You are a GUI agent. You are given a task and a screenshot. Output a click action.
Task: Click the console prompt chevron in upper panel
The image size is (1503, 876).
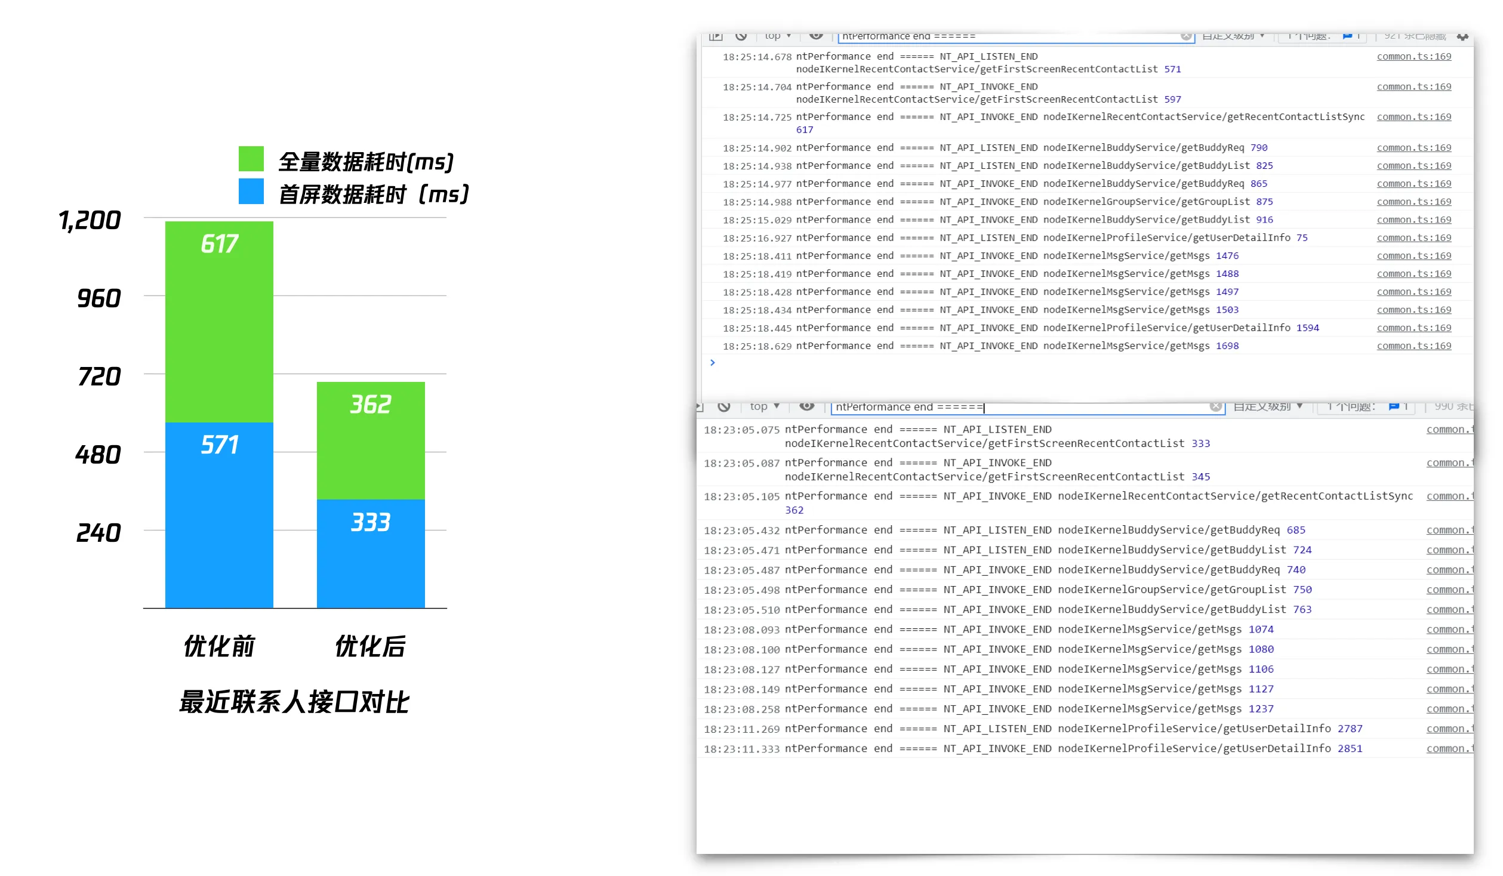pyautogui.click(x=712, y=363)
